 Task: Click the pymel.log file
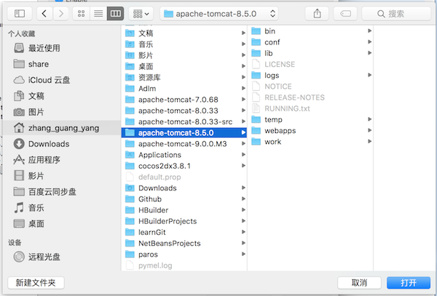pyautogui.click(x=184, y=265)
